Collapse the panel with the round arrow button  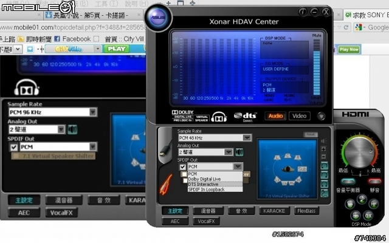321,116
